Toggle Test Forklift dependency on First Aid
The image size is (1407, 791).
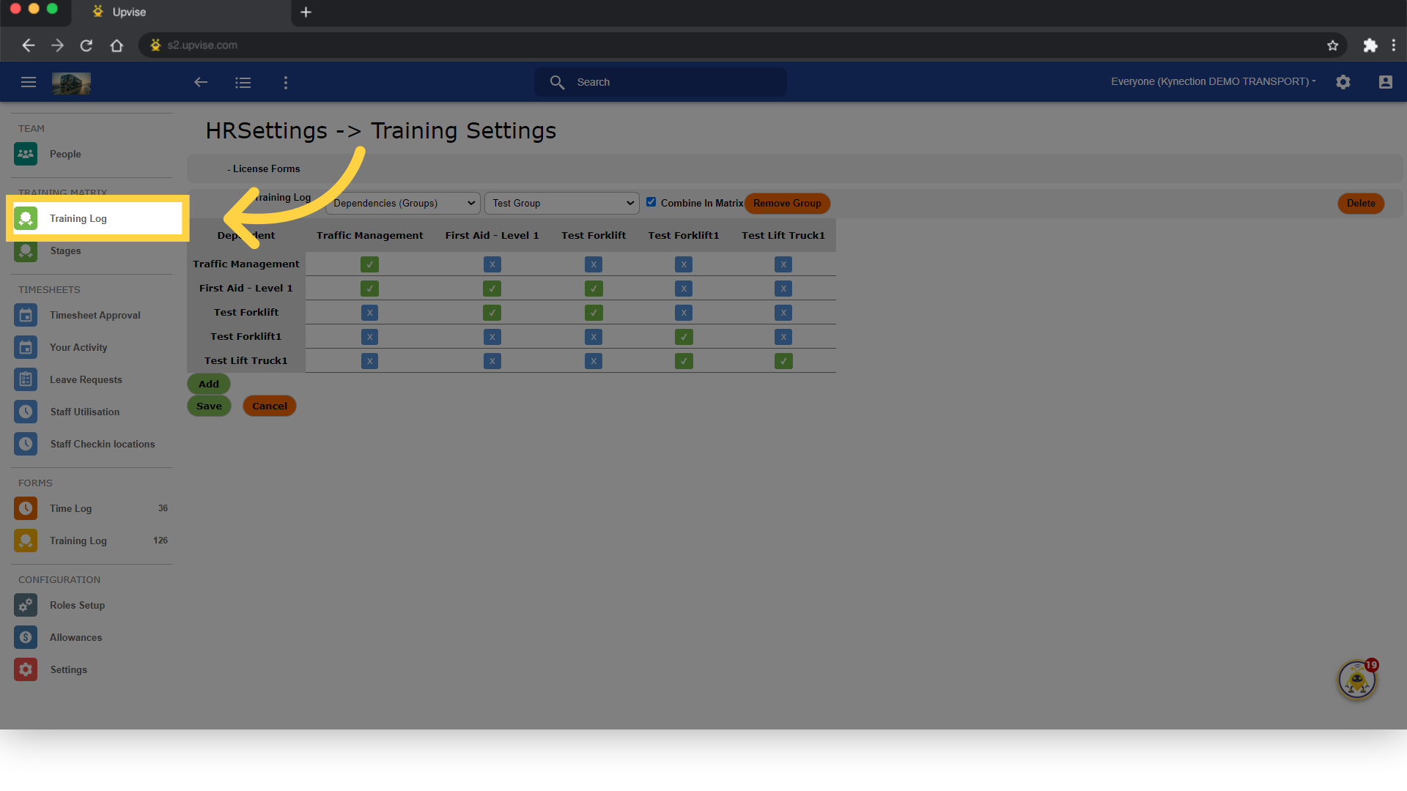coord(594,288)
